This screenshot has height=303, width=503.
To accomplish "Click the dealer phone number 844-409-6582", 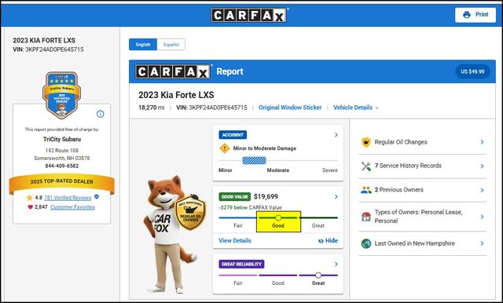I will coord(62,166).
